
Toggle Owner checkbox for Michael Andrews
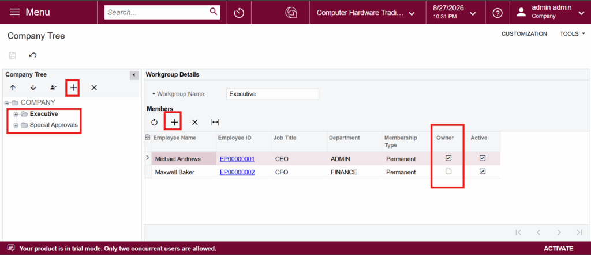[448, 158]
